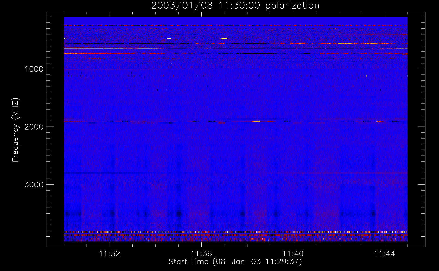The image size is (439, 271).
Task: Click the solid blue band at the spectrogram top
Action: tap(236, 20)
